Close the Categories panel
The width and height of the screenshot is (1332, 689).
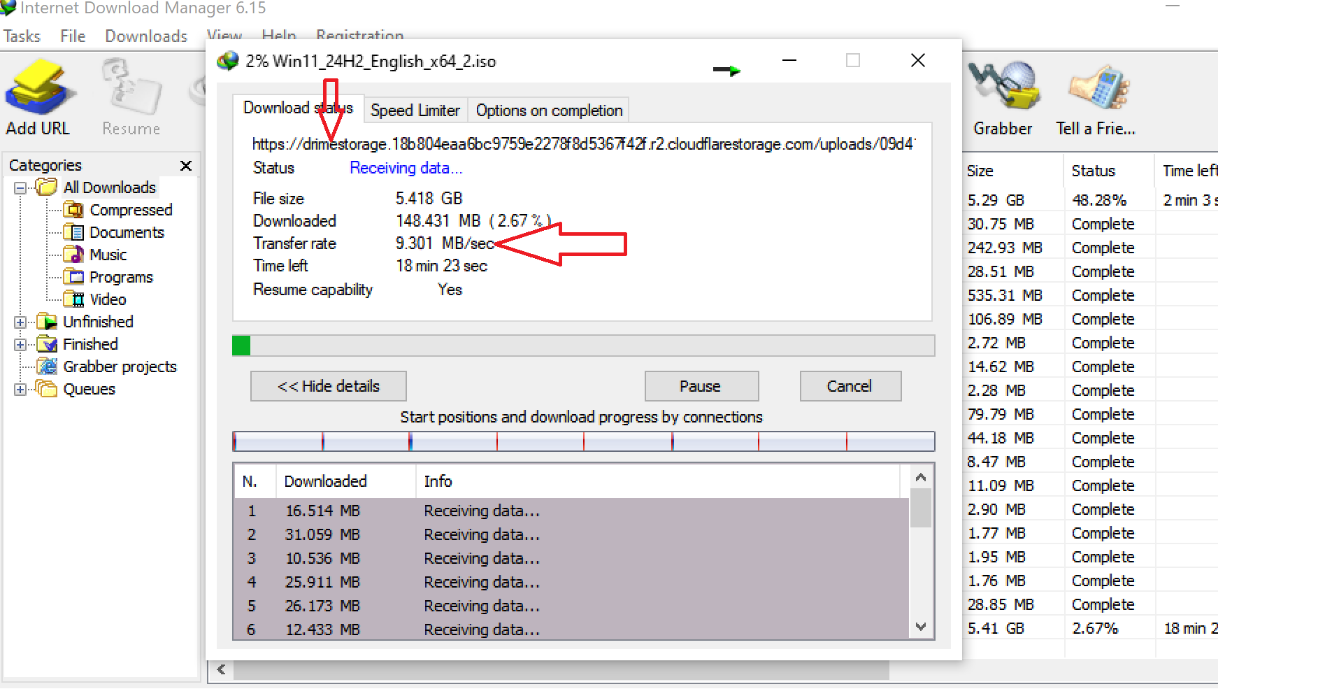tap(186, 166)
